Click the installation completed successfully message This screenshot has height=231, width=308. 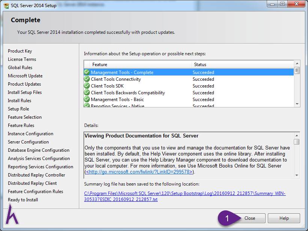pyautogui.click(x=96, y=32)
